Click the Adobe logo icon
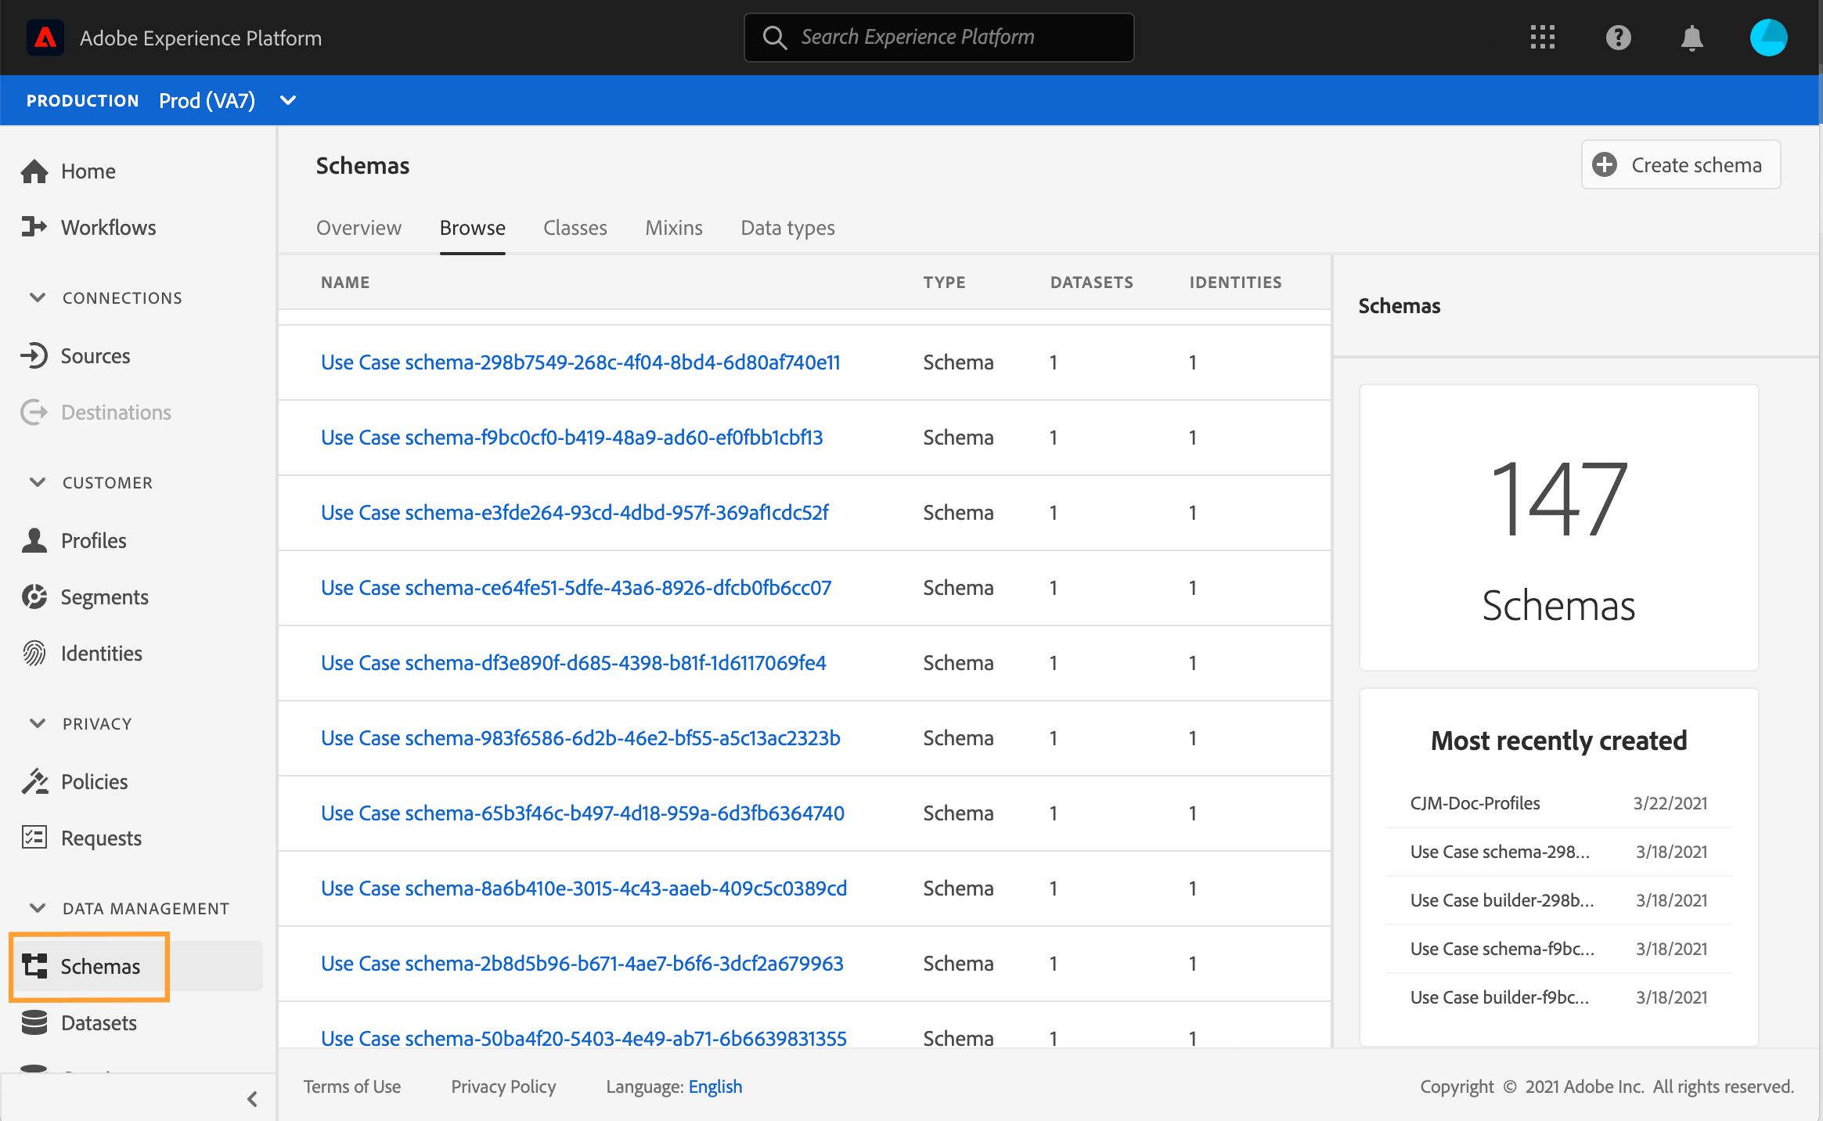 point(45,38)
